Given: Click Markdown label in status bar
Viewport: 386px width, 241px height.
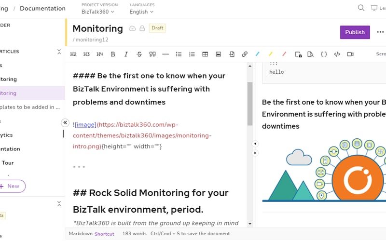Looking at the screenshot, I should (81, 234).
